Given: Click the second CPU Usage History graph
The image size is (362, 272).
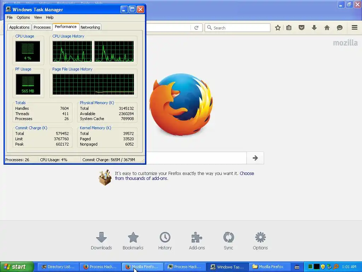Looking at the screenshot, I should coord(114,51).
